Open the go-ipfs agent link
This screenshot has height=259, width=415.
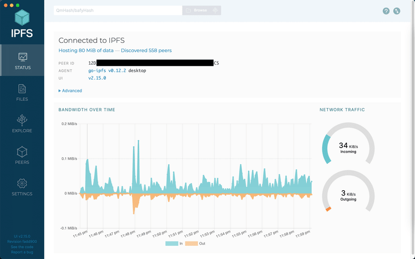[97, 70]
